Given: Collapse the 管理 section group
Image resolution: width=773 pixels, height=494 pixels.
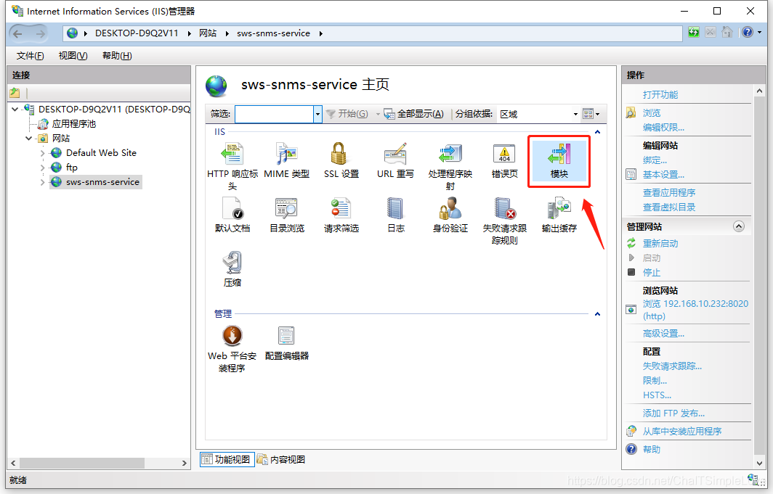Looking at the screenshot, I should coord(597,314).
